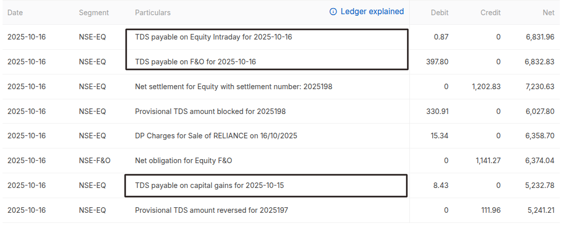Click the Segment column header
Viewport: 574px width, 228px height.
[x=94, y=13]
